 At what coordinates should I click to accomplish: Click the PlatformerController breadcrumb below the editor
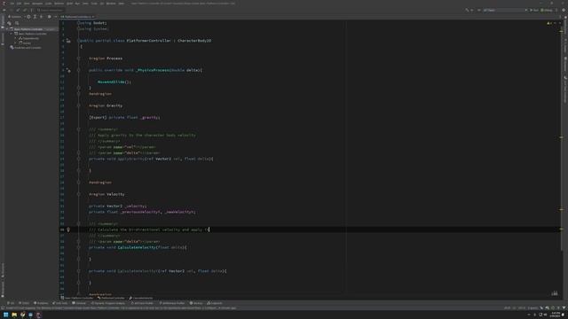tap(111, 298)
